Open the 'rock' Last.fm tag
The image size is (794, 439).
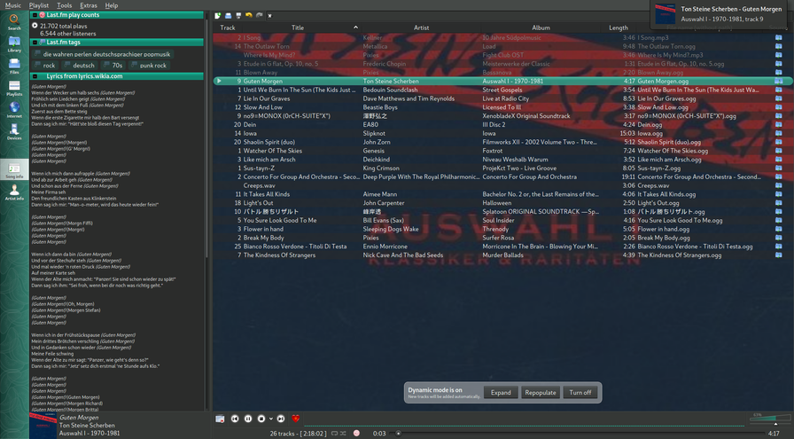point(44,66)
